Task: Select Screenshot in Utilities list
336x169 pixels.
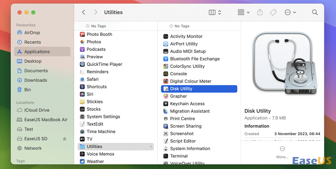Action: click(x=182, y=134)
